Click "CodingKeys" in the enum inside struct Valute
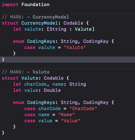The image size is (135, 140). point(41,102)
